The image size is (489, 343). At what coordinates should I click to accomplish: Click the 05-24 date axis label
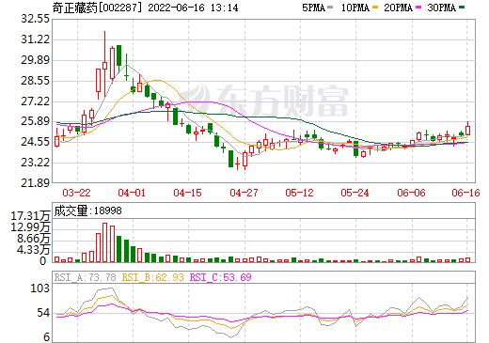pyautogui.click(x=355, y=193)
